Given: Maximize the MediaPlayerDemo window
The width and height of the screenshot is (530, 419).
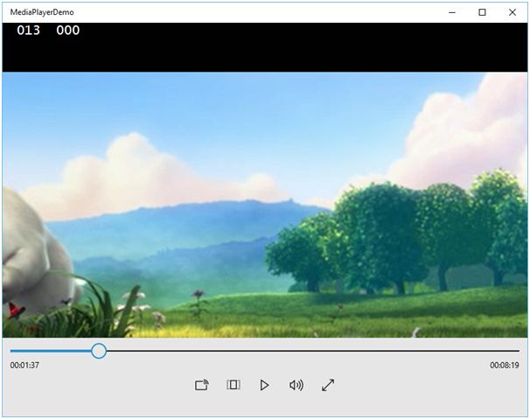Looking at the screenshot, I should (483, 12).
